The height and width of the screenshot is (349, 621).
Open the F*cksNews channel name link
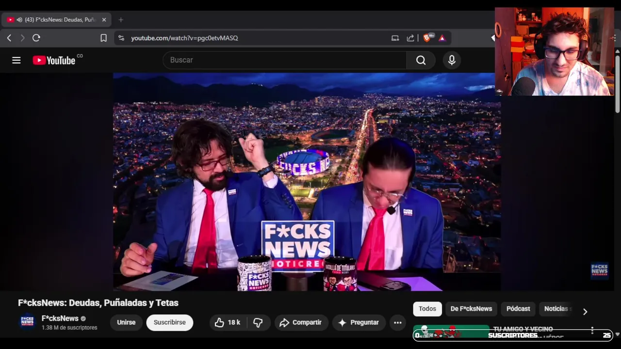click(x=60, y=318)
